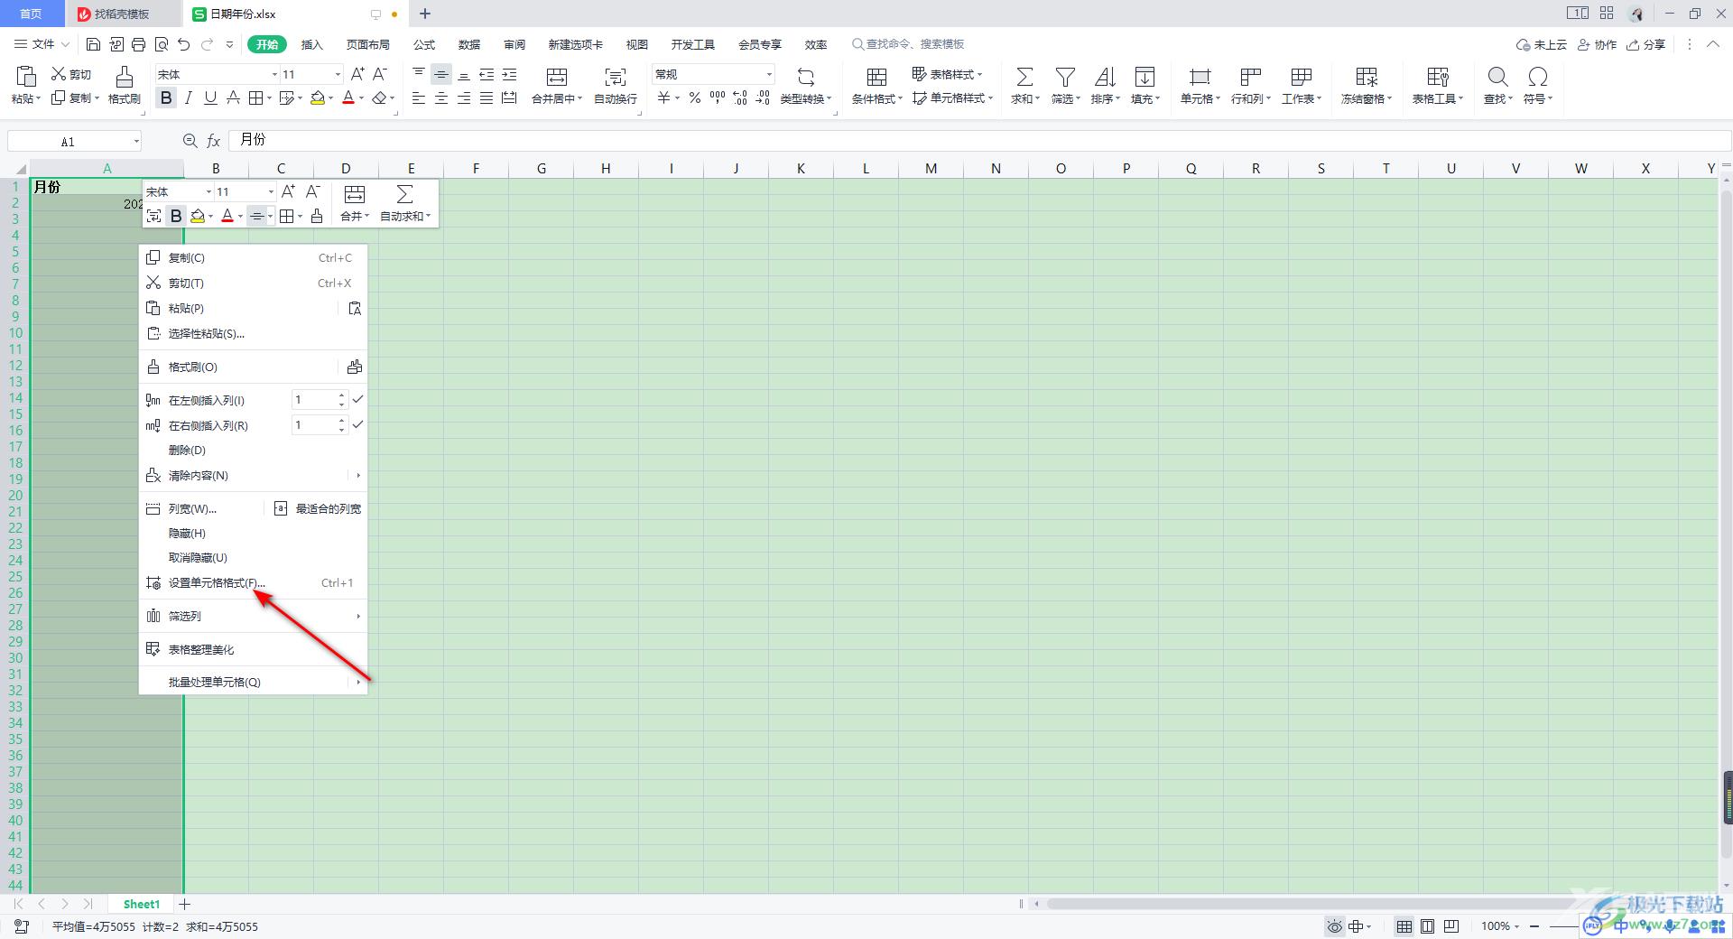Open number format dropdown showing 常规
This screenshot has height=939, width=1733.
[x=769, y=74]
